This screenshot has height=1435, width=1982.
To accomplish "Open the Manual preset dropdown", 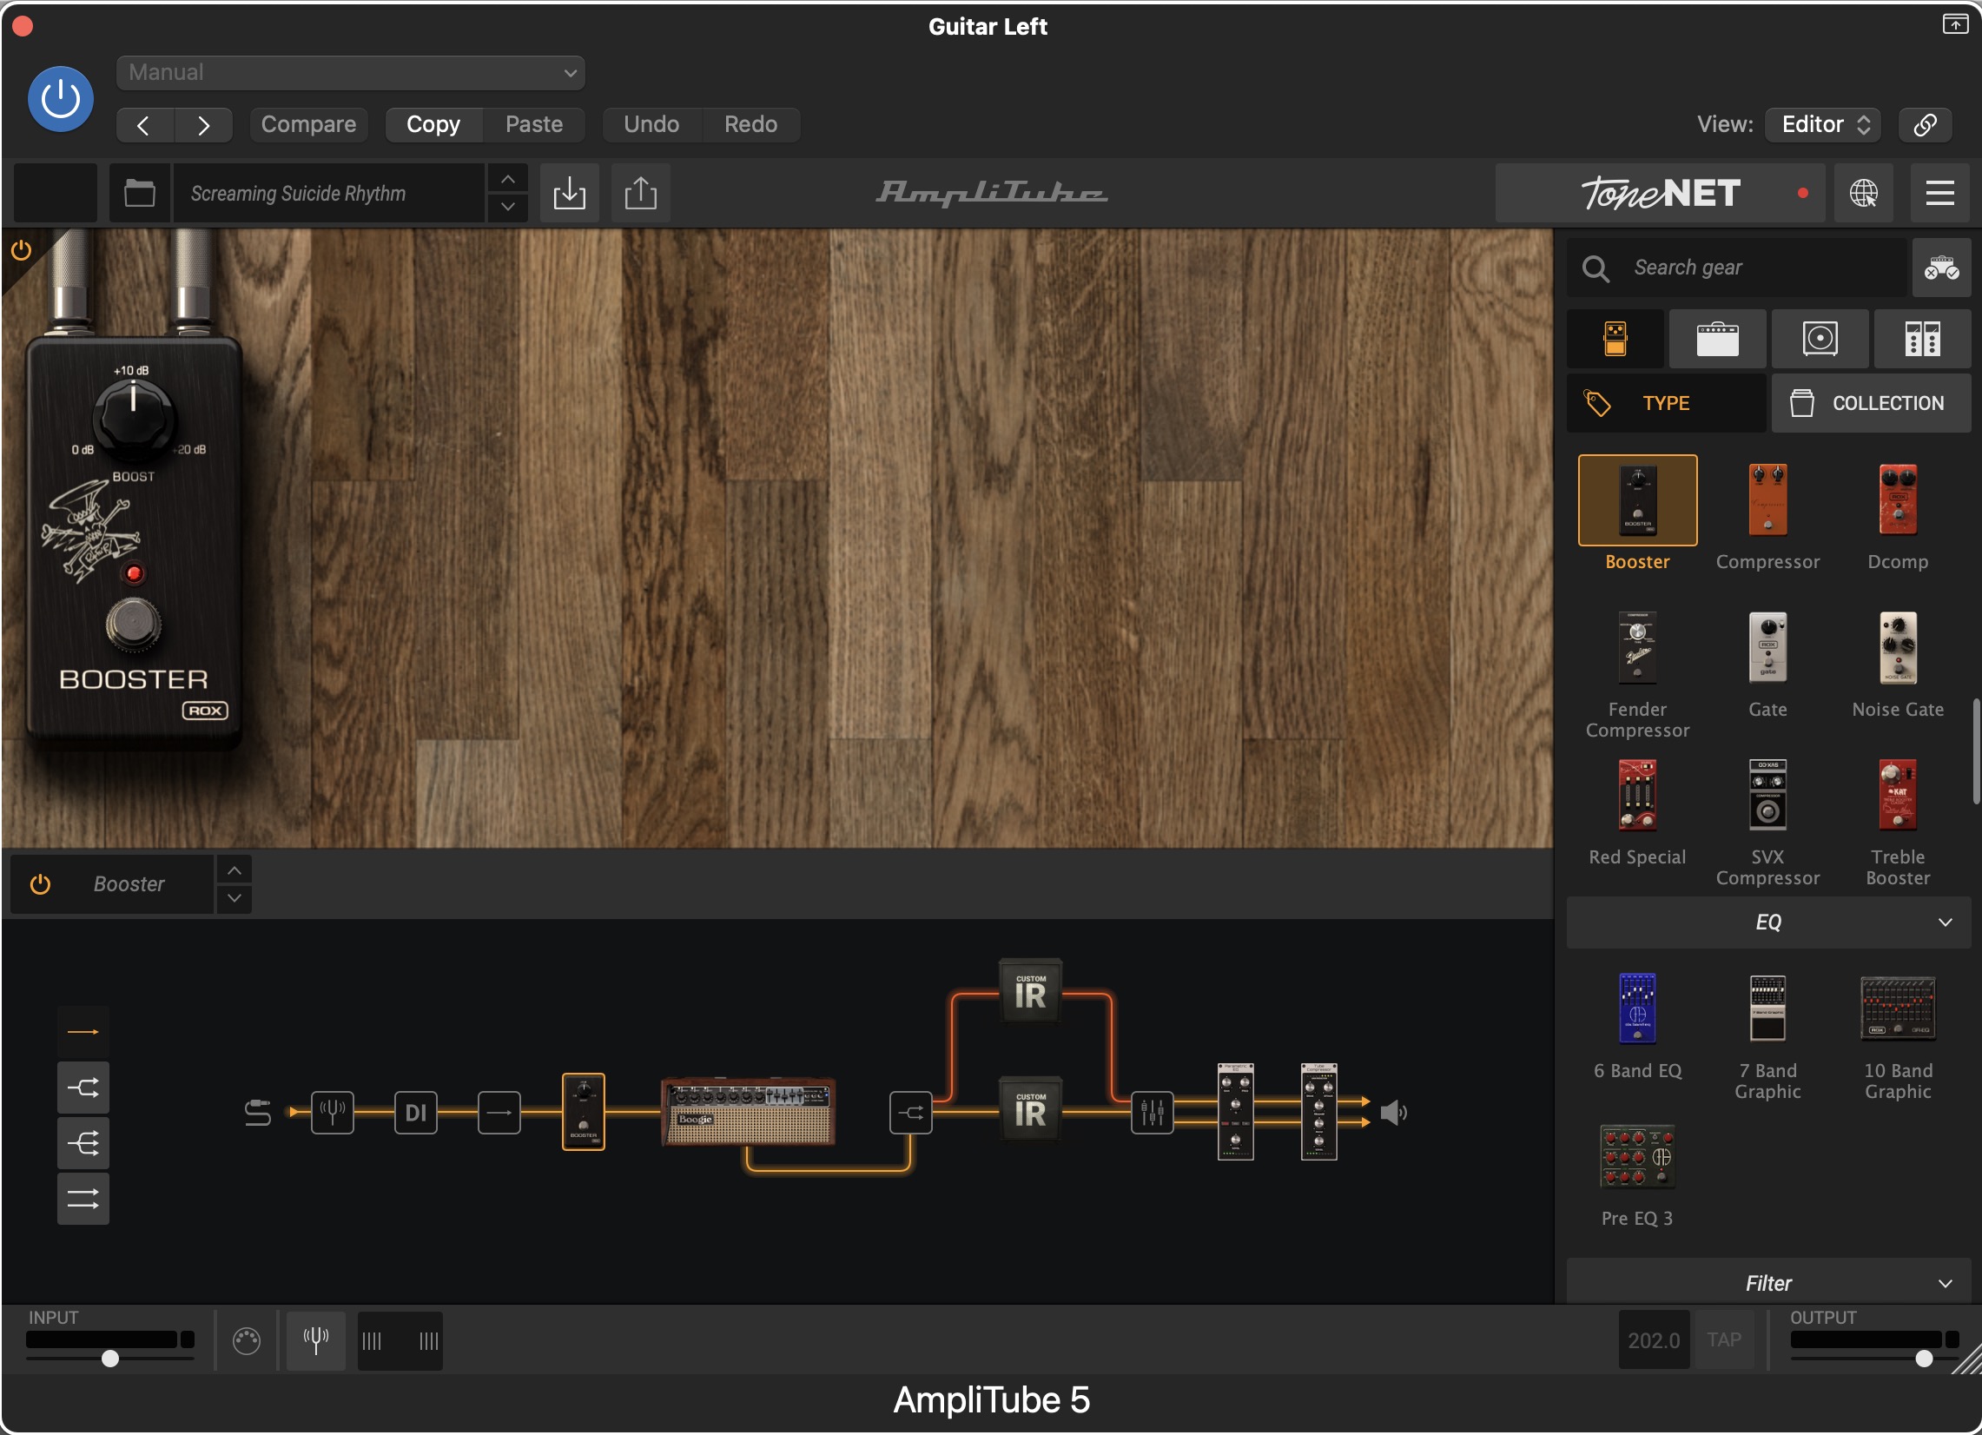I will click(350, 73).
